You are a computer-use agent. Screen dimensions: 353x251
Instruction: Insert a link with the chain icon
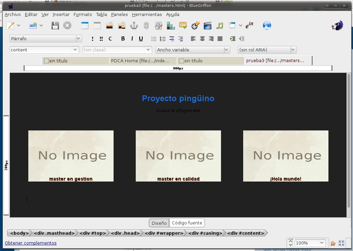pos(146,26)
